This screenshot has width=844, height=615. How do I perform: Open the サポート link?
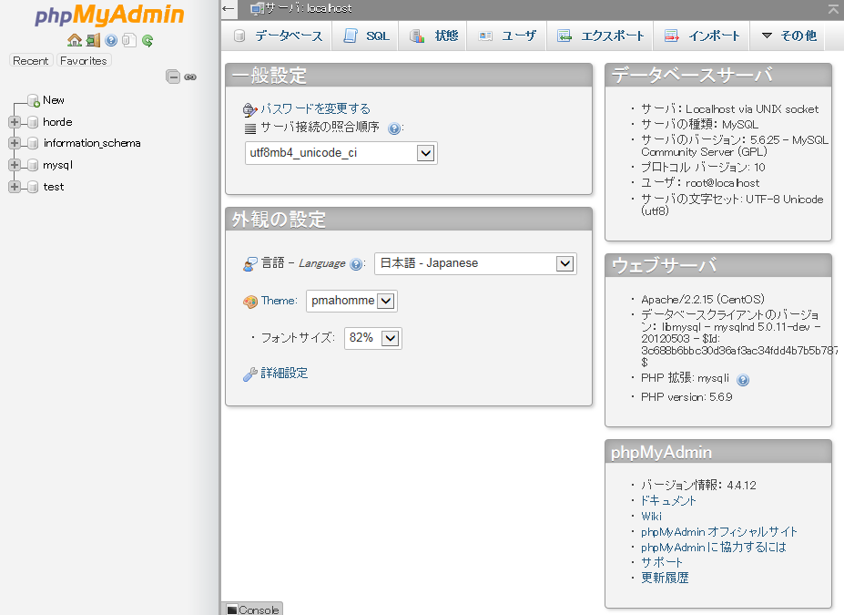(662, 563)
